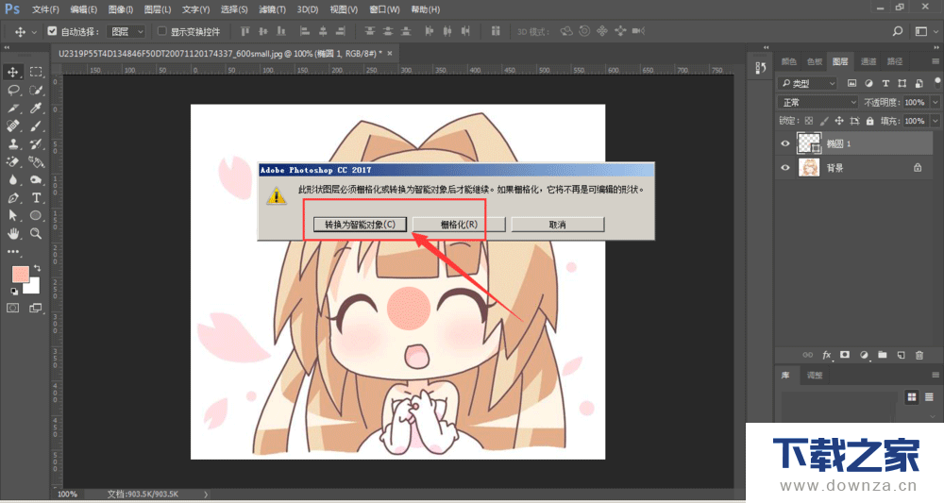The width and height of the screenshot is (944, 503).
Task: Filter for pixel layers
Action: pos(851,83)
